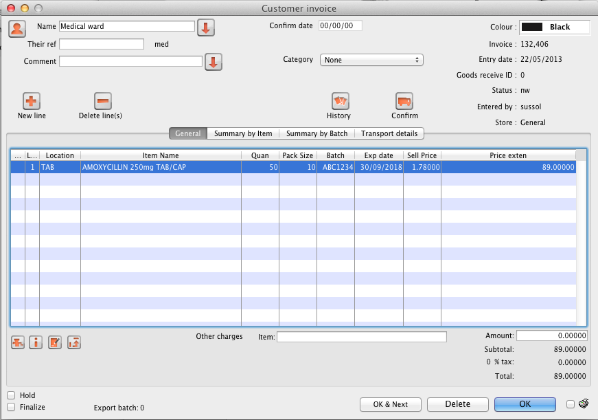
Task: Enable the Hold checkbox
Action: (11, 395)
